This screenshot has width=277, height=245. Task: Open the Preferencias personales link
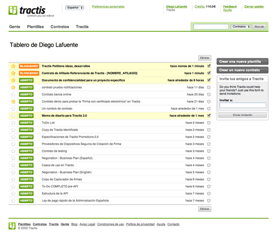point(108,6)
